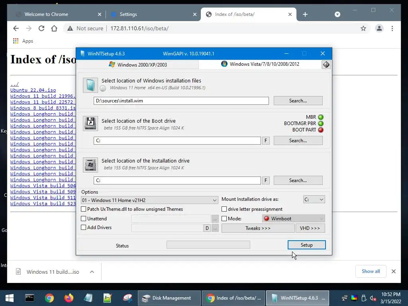The image size is (408, 306).
Task: Open Command Prompt from taskbar
Action: click(29, 298)
